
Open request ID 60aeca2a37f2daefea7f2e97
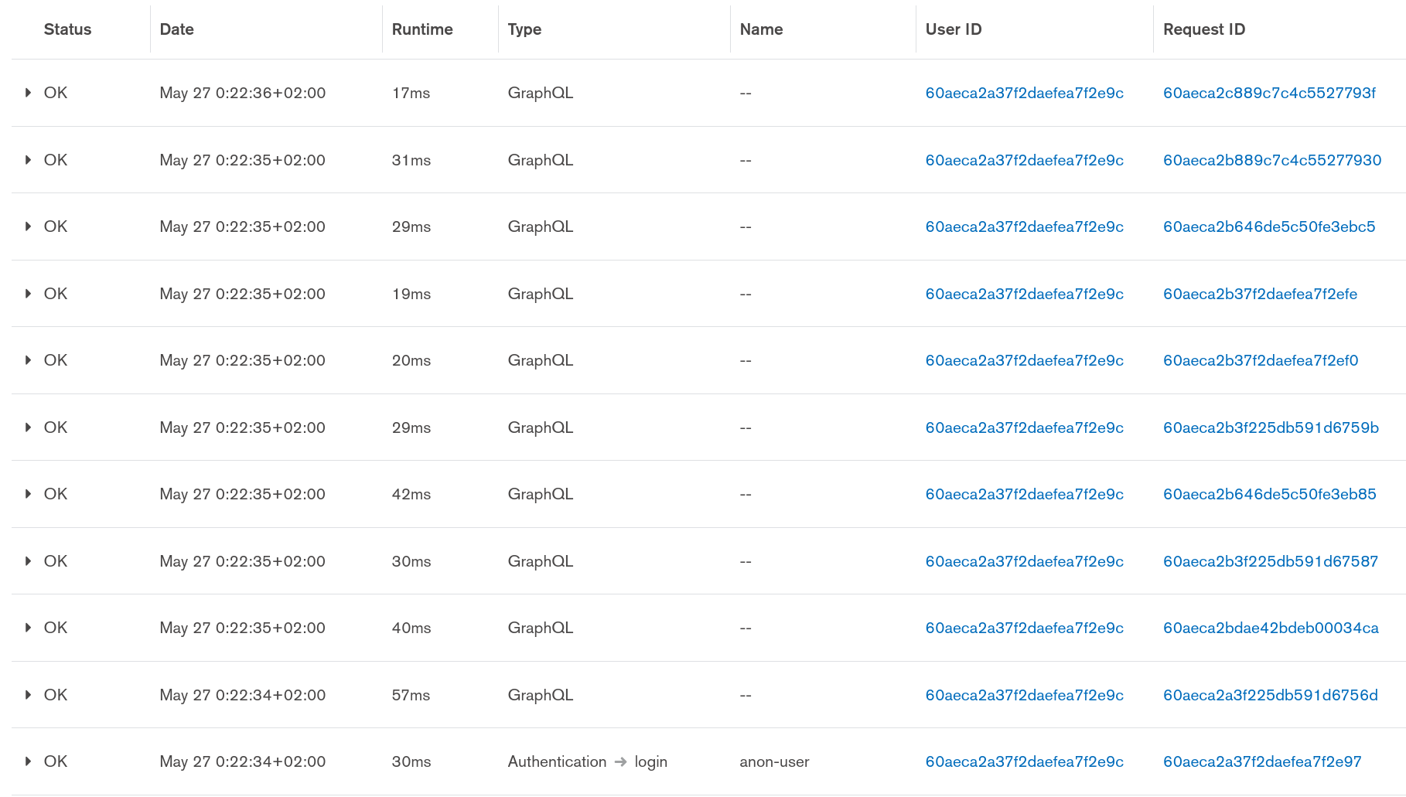pyautogui.click(x=1262, y=761)
